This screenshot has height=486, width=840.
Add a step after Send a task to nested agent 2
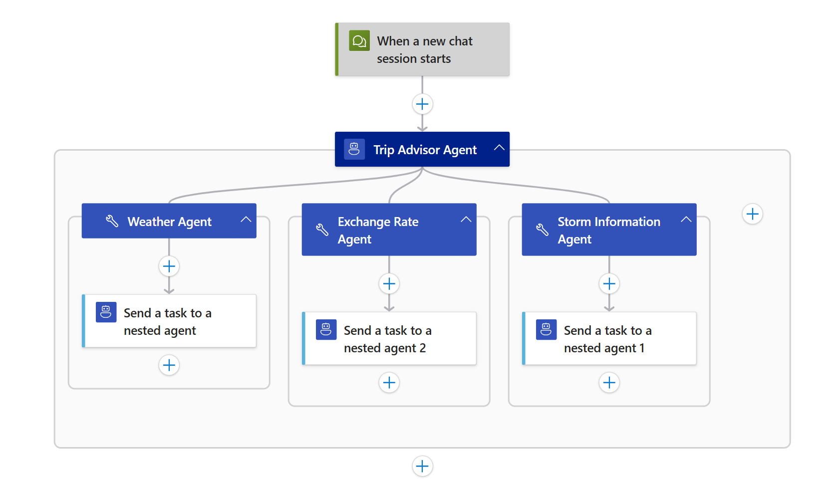click(389, 382)
